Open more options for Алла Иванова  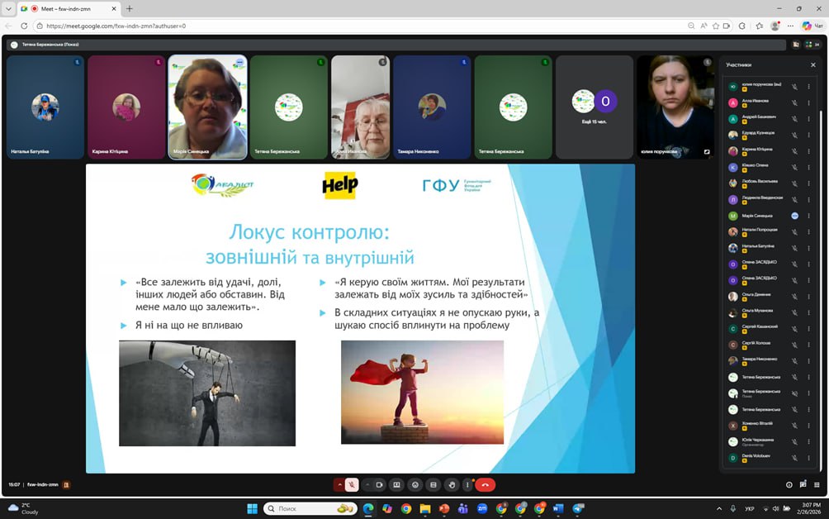(808, 102)
